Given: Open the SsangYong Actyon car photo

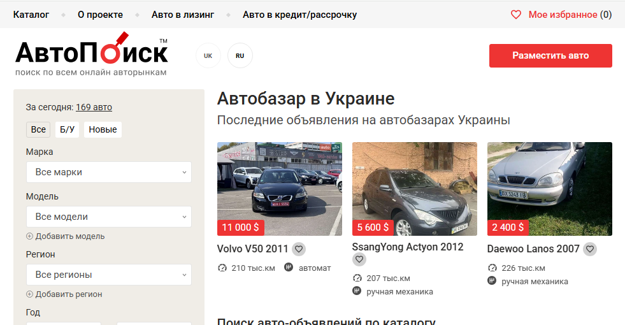Looking at the screenshot, I should [x=415, y=189].
